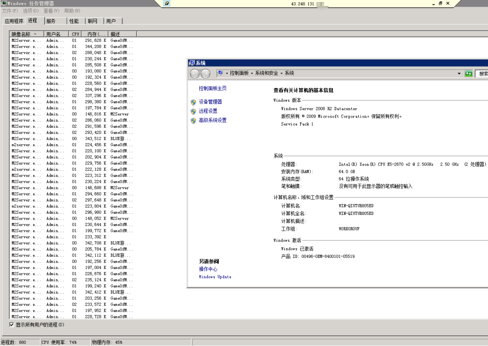488x346 pixels.
Task: Click the 系统 breadcrumb segment
Action: 289,73
